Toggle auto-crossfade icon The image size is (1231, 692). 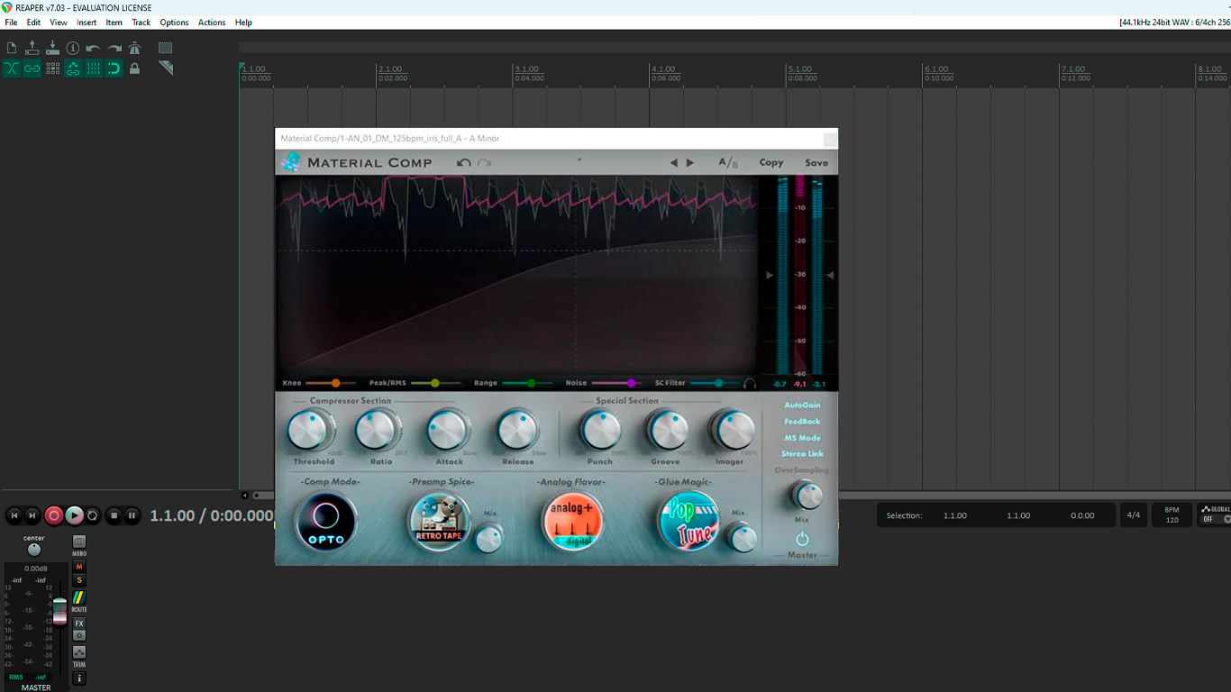(x=12, y=68)
